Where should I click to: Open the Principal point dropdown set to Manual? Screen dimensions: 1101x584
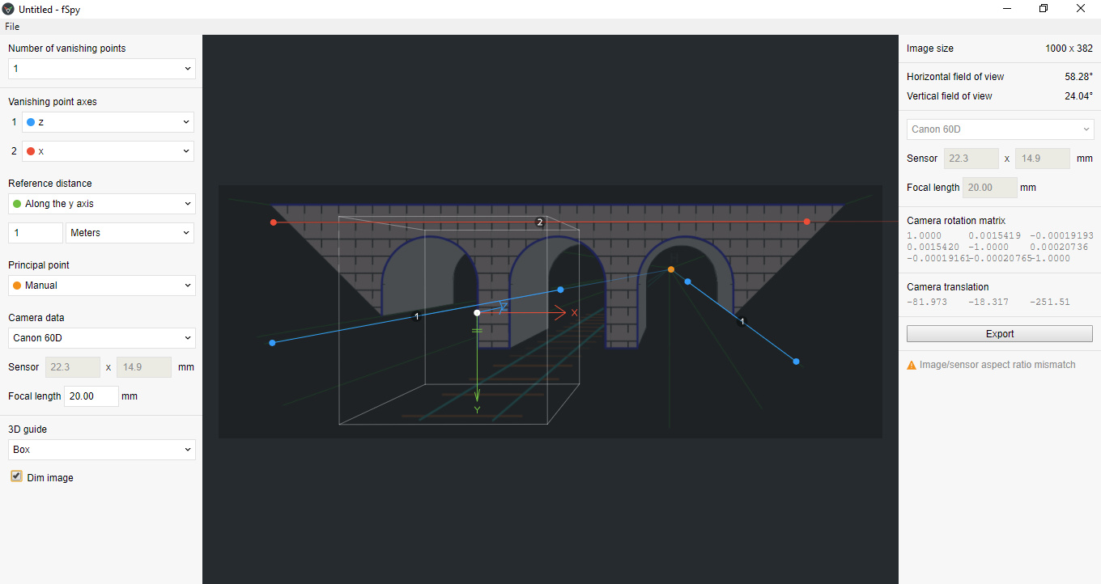pos(102,286)
